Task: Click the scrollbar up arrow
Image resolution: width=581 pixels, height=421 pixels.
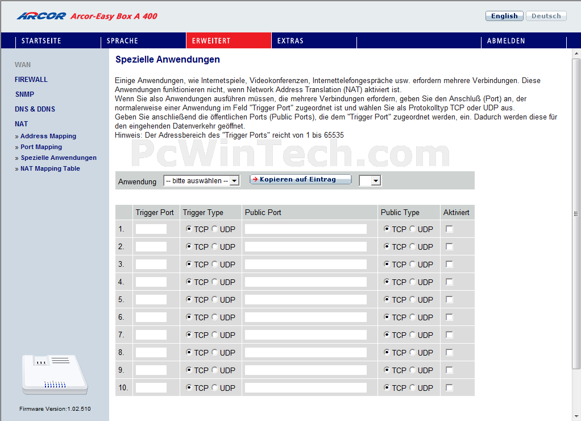Action: click(576, 53)
